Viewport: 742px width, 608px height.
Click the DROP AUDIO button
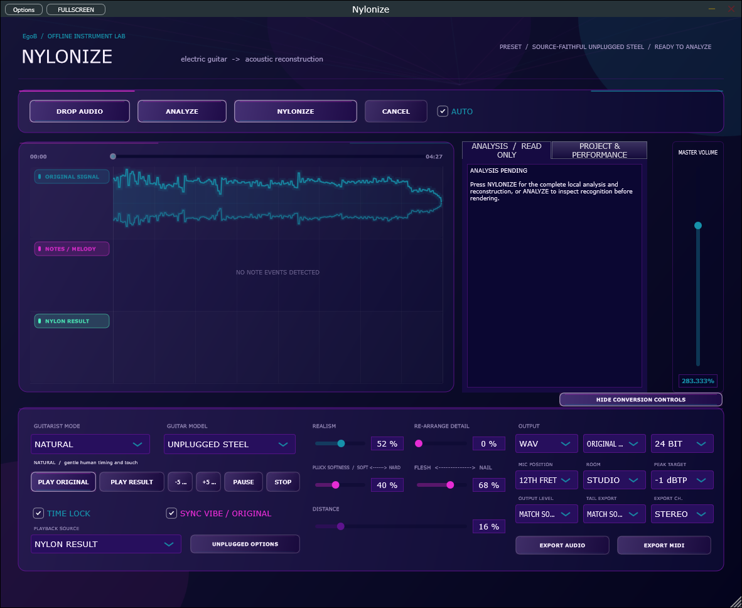(80, 111)
